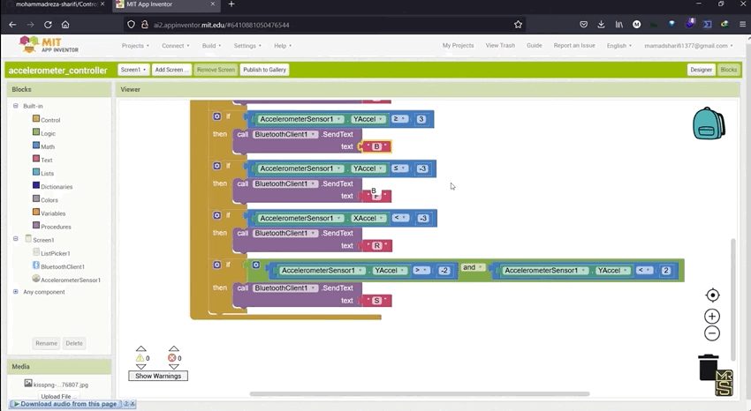Open the account email dropdown
The image size is (751, 411).
[688, 45]
